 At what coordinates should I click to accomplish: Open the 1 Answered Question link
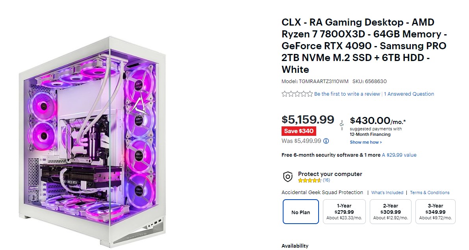409,94
